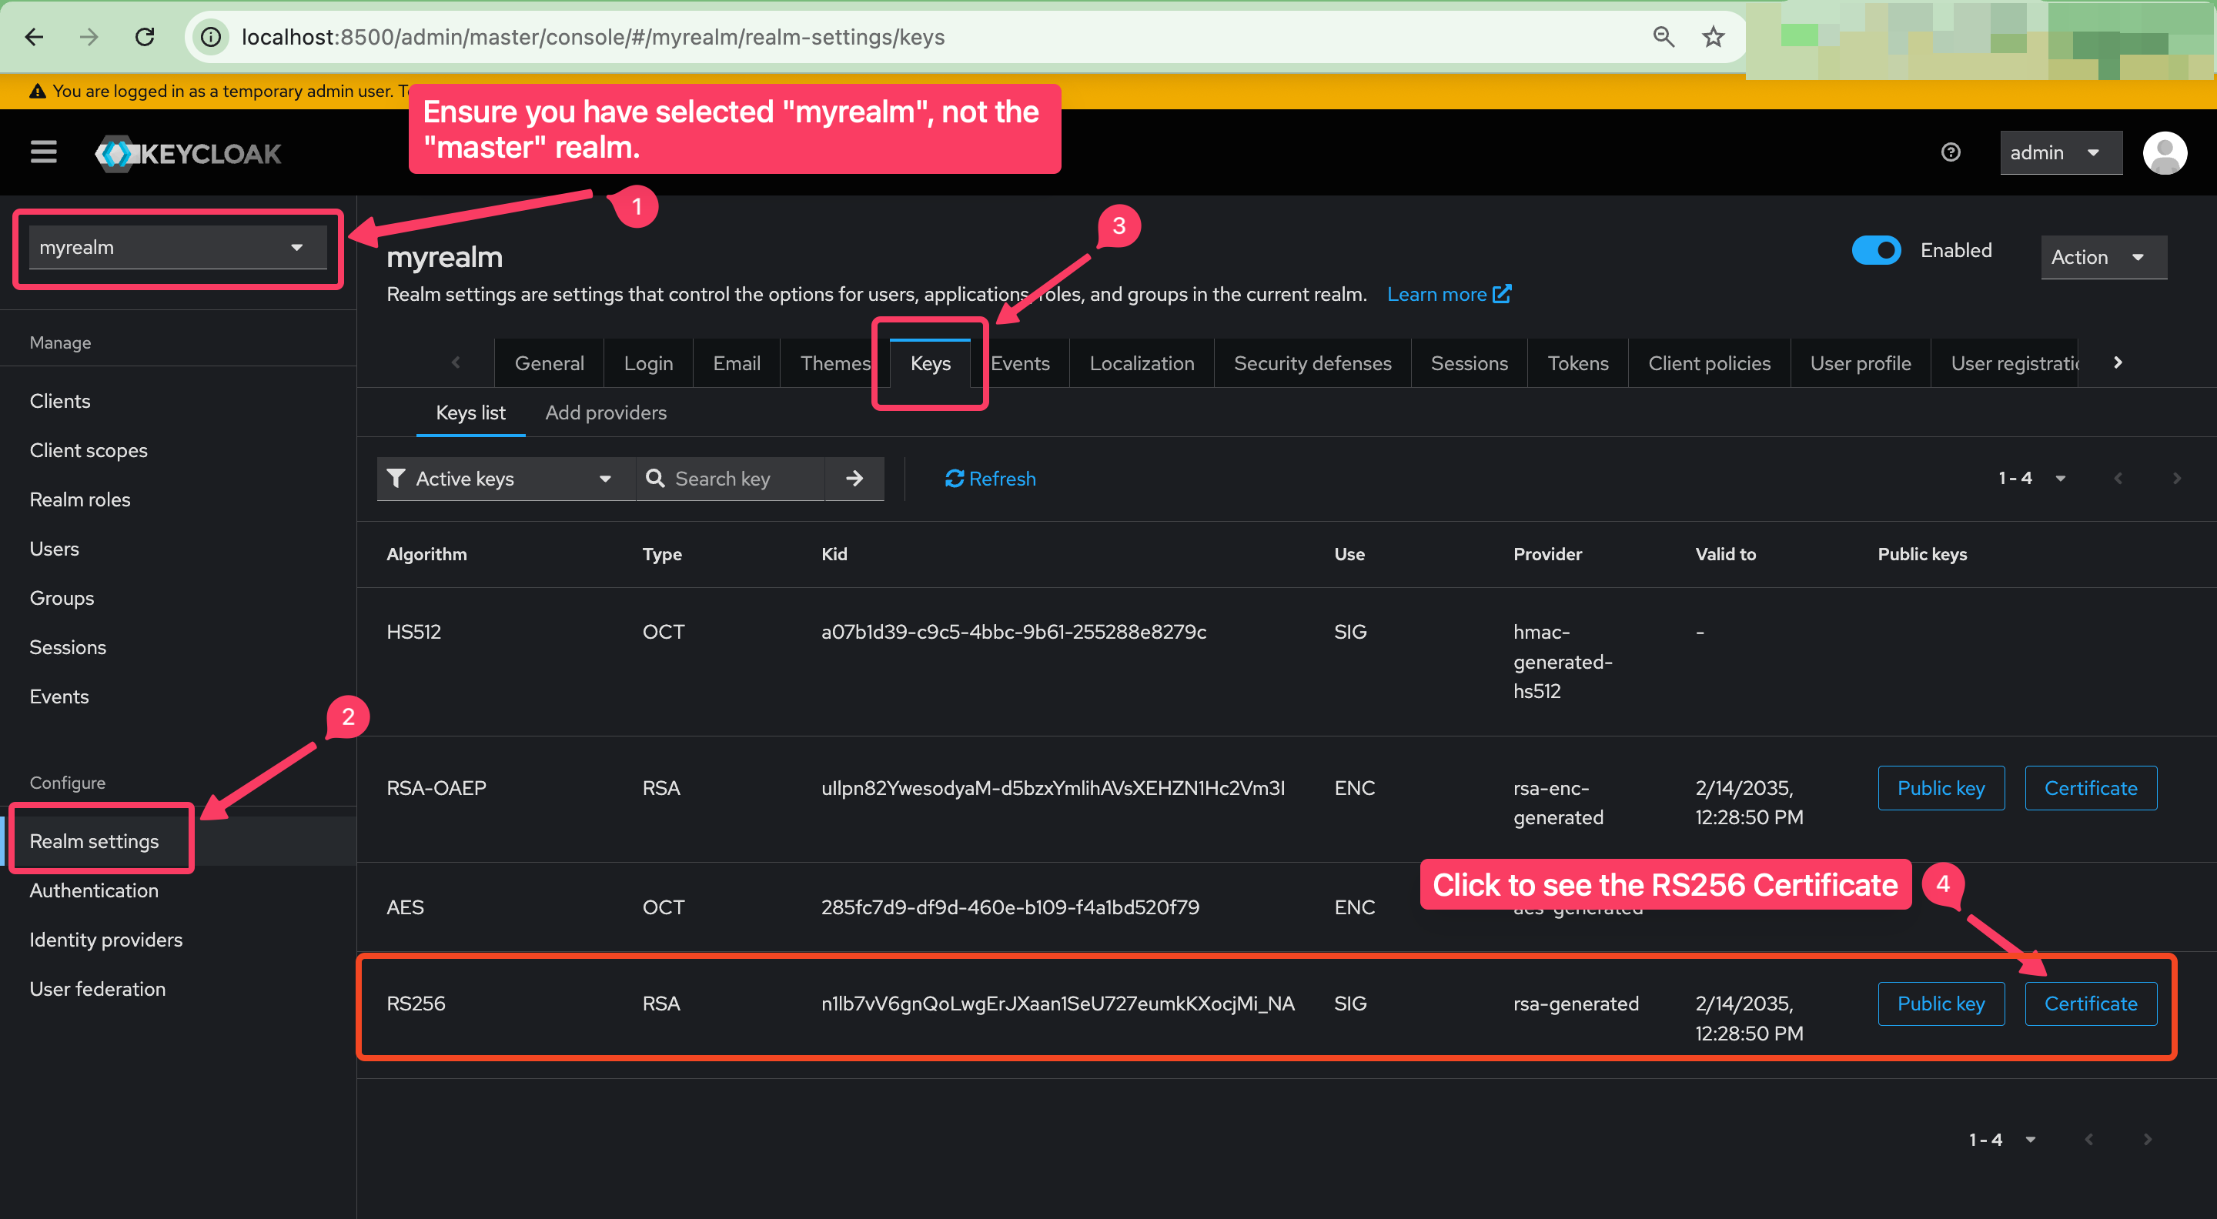The width and height of the screenshot is (2217, 1219).
Task: Bookmark this page with the star icon
Action: click(x=1713, y=37)
